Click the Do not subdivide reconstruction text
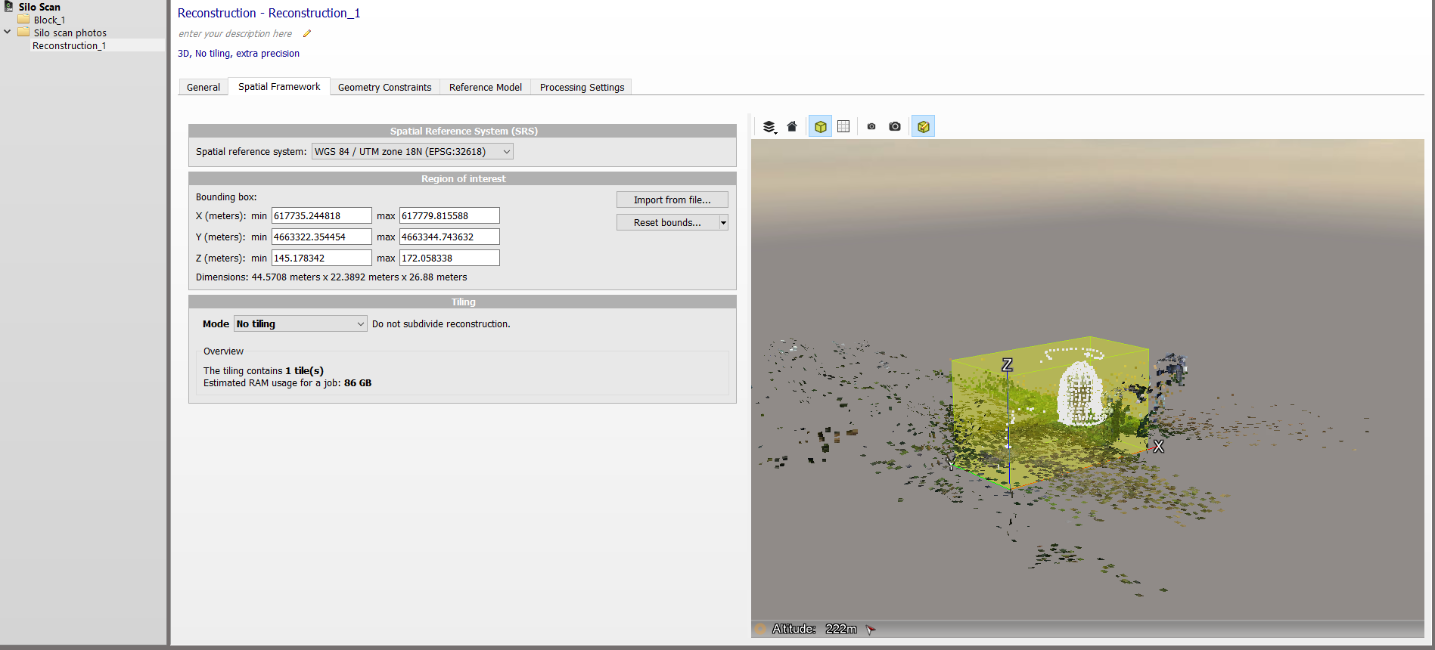 [441, 323]
